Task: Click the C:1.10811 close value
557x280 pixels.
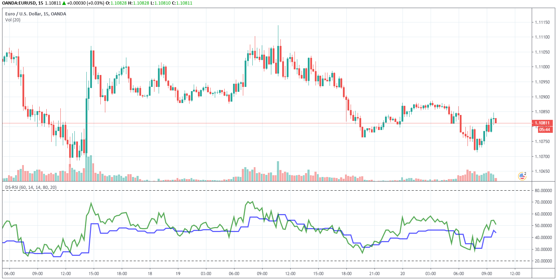Action: click(x=182, y=3)
